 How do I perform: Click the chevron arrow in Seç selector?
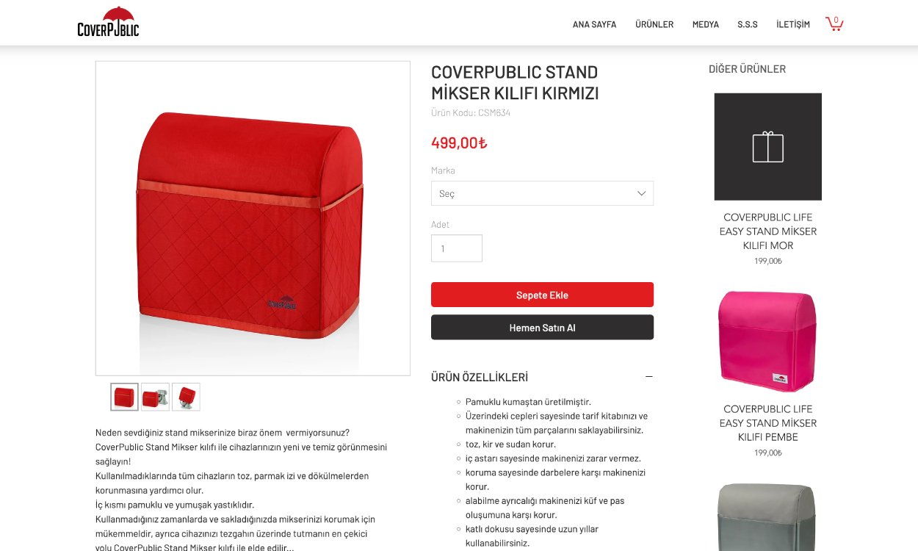point(641,193)
